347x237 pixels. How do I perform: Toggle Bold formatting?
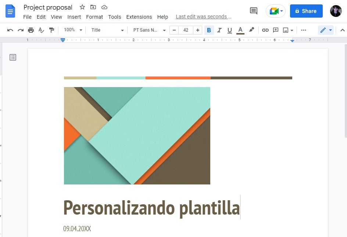click(209, 30)
